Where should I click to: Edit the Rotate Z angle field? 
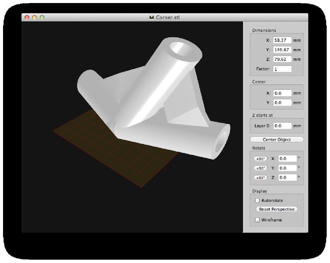pos(287,178)
